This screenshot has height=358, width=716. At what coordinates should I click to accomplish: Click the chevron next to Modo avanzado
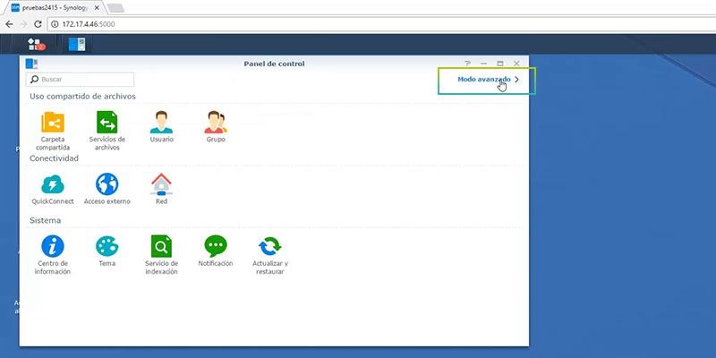pyautogui.click(x=517, y=79)
